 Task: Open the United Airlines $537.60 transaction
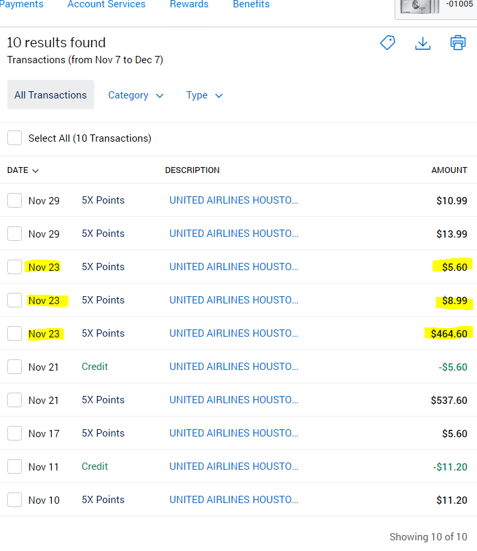(234, 400)
